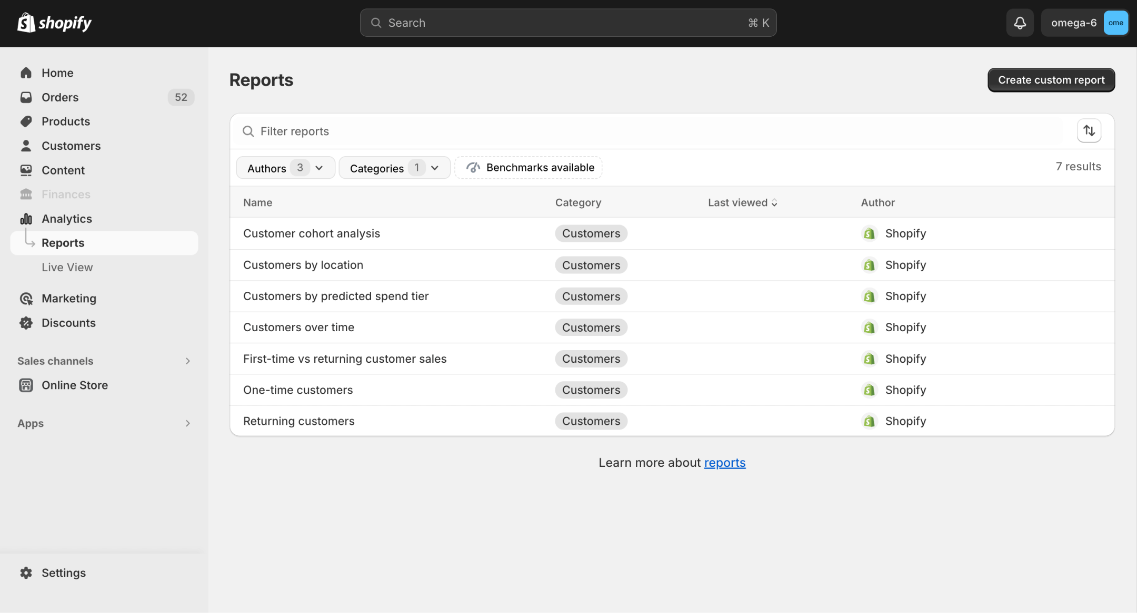Open the reports help link

point(724,463)
